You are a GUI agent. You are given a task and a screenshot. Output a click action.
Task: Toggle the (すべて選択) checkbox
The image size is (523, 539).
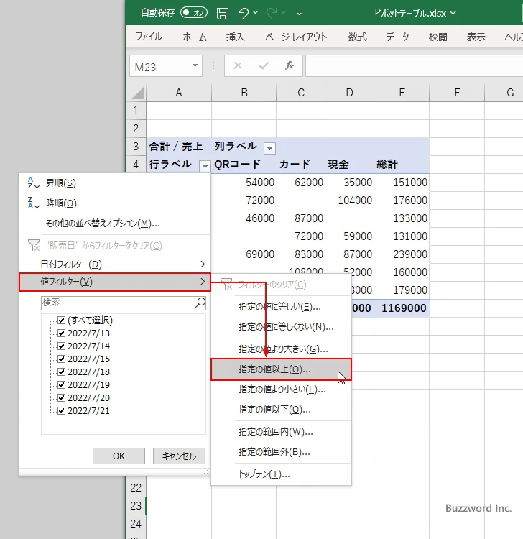click(x=62, y=321)
